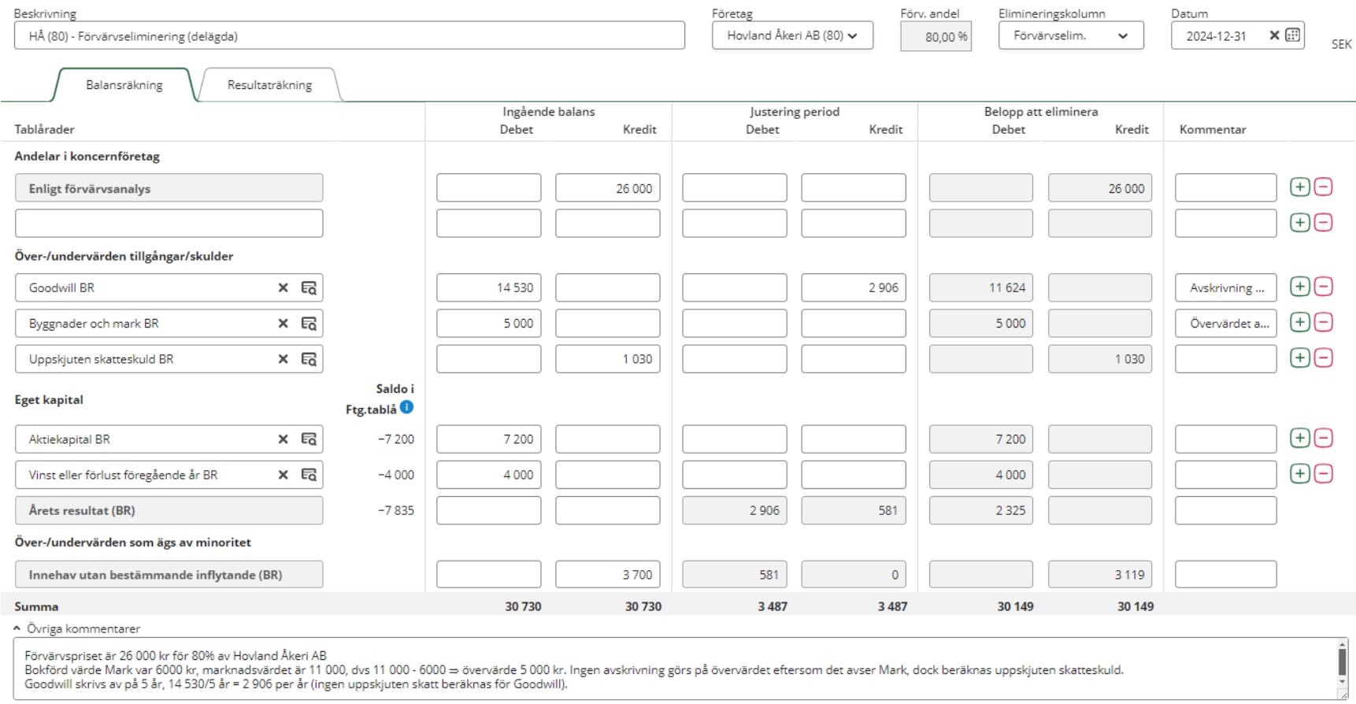Clear the Byggnader och mark BR selection

283,324
